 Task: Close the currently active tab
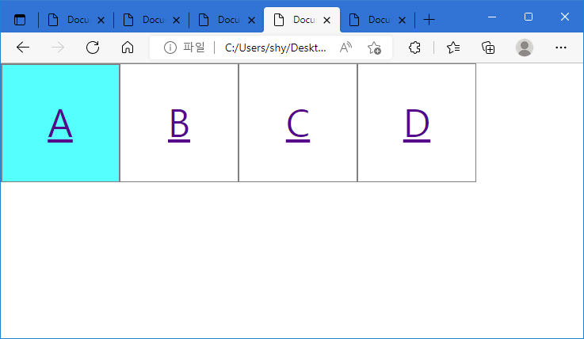(327, 20)
